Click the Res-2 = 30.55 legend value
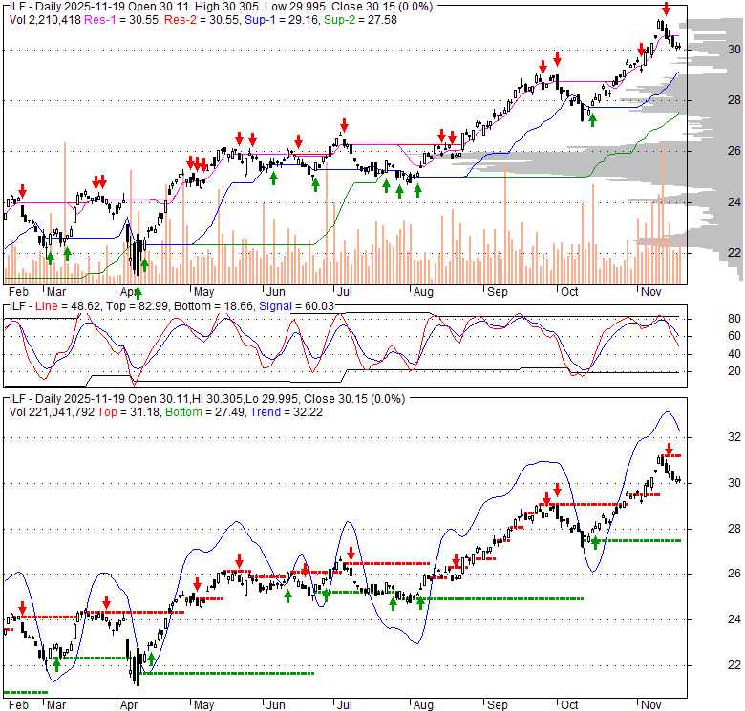The image size is (745, 711). click(202, 20)
